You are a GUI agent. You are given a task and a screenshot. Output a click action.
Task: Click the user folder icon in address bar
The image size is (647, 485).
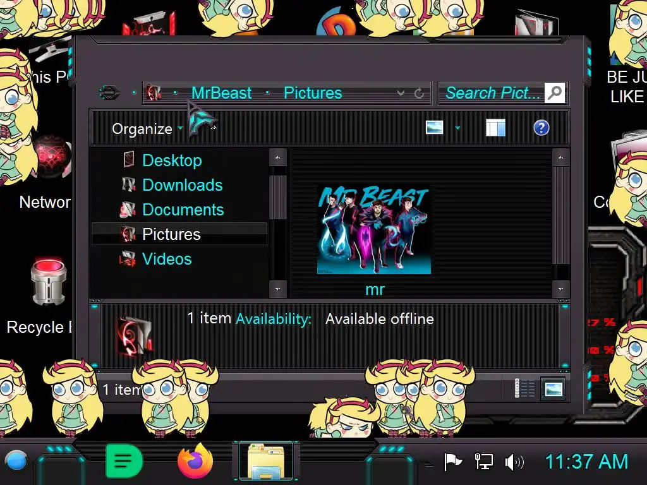click(x=154, y=93)
